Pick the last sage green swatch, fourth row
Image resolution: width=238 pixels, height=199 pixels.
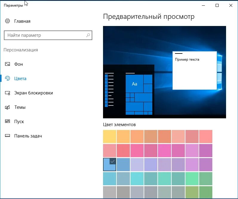point(206,179)
